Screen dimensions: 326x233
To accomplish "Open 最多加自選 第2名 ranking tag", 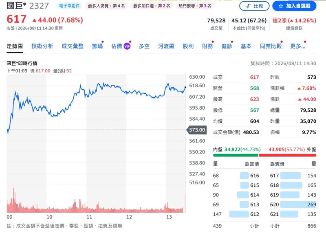I will click(x=152, y=6).
